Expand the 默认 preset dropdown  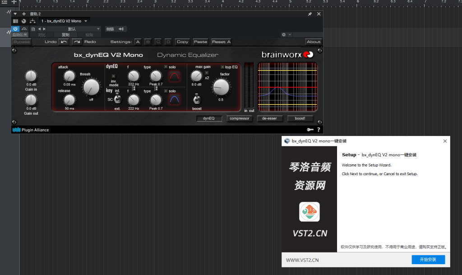click(98, 29)
